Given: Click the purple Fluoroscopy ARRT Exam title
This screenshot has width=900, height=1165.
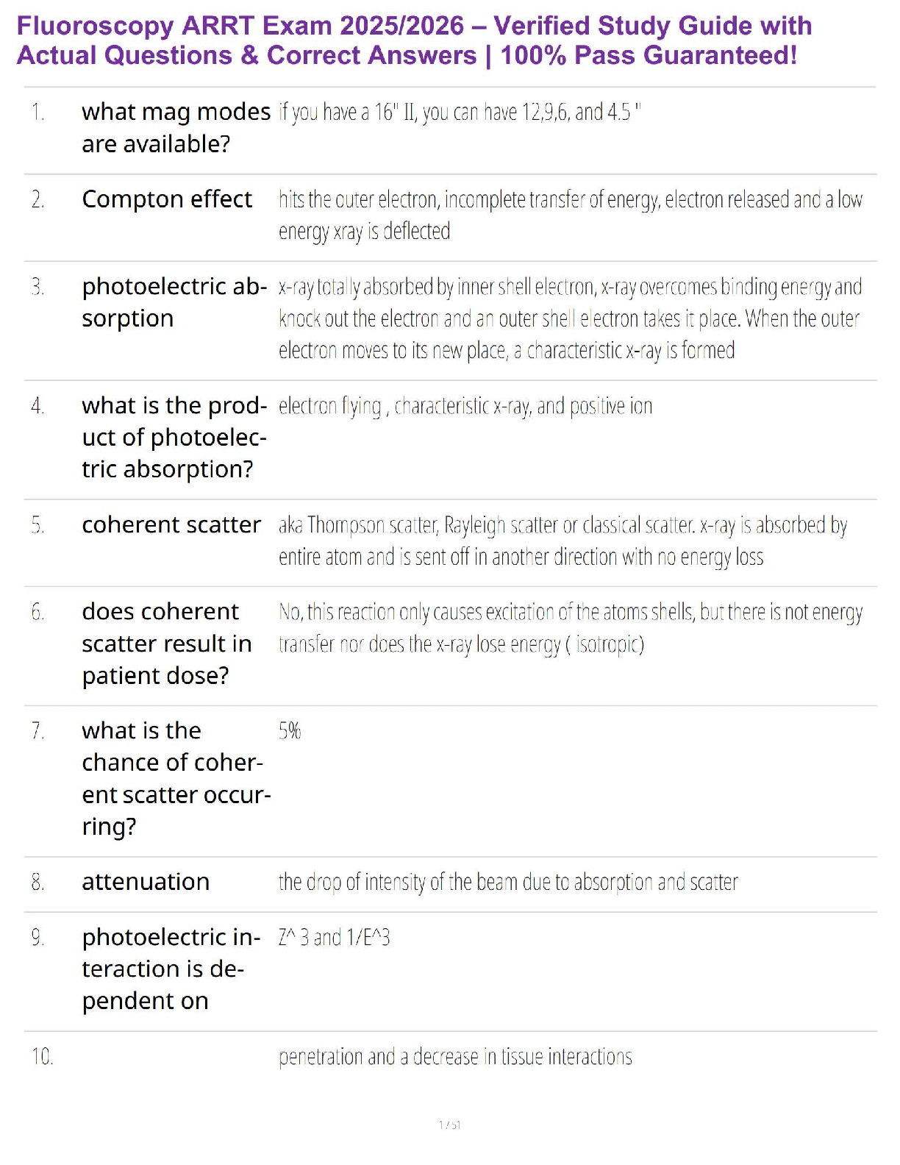Looking at the screenshot, I should 414,40.
